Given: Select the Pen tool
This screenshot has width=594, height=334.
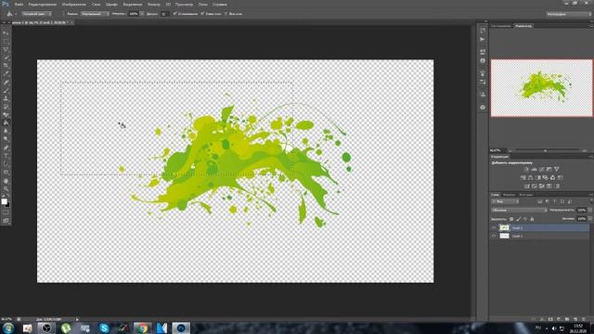Looking at the screenshot, I should (6, 148).
